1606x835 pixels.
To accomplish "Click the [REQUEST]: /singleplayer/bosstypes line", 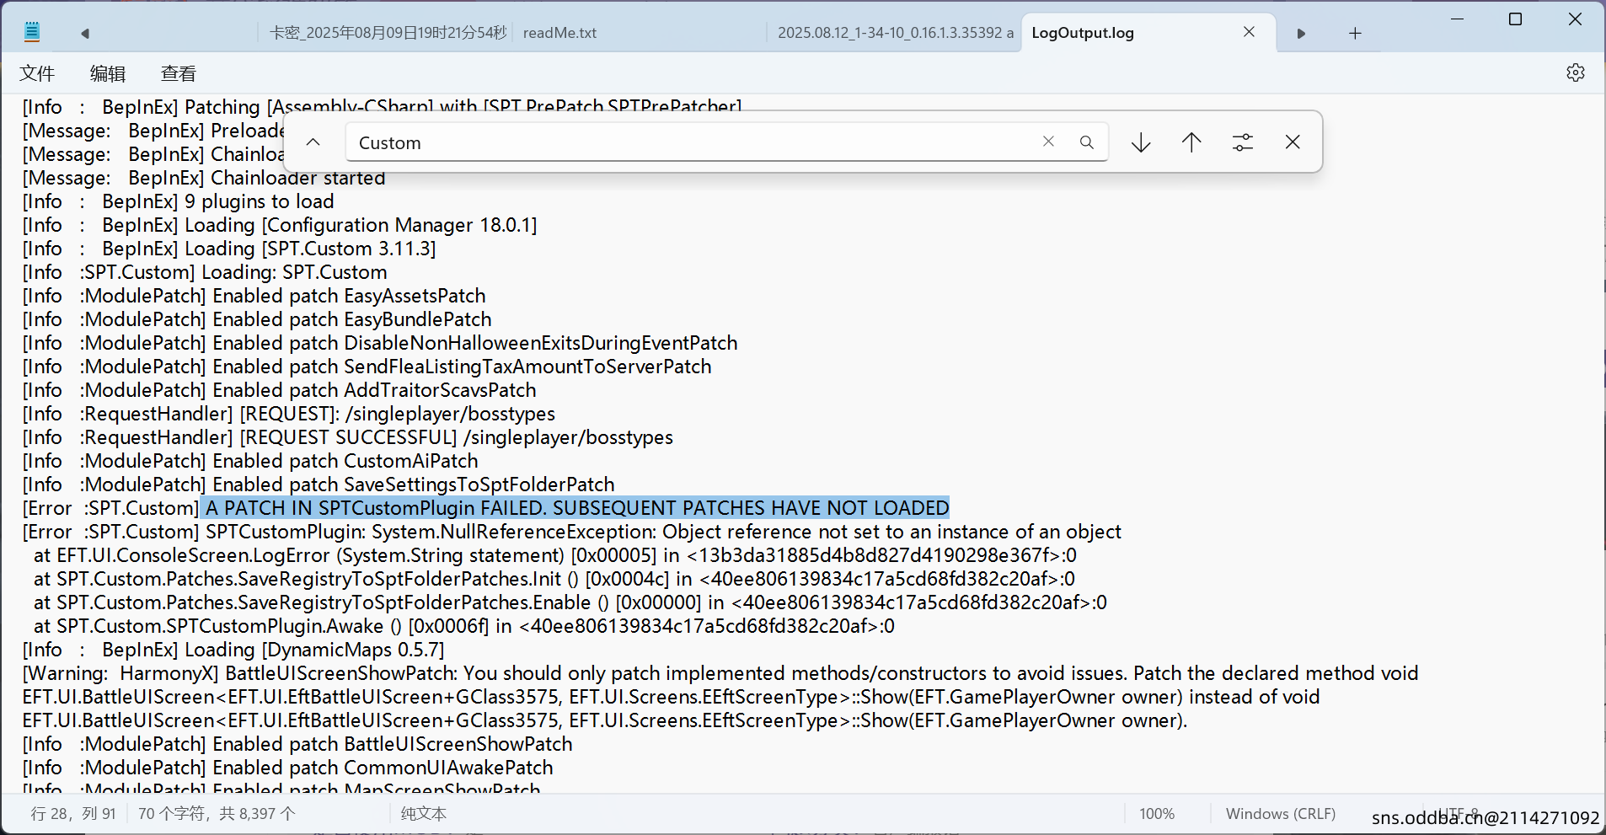I will 289,414.
